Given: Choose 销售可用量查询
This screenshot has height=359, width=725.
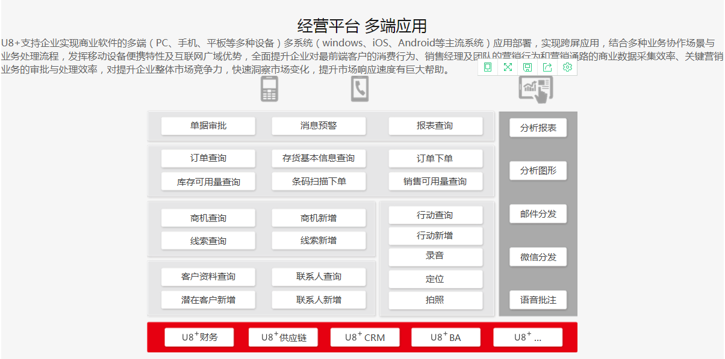Looking at the screenshot, I should pos(435,182).
